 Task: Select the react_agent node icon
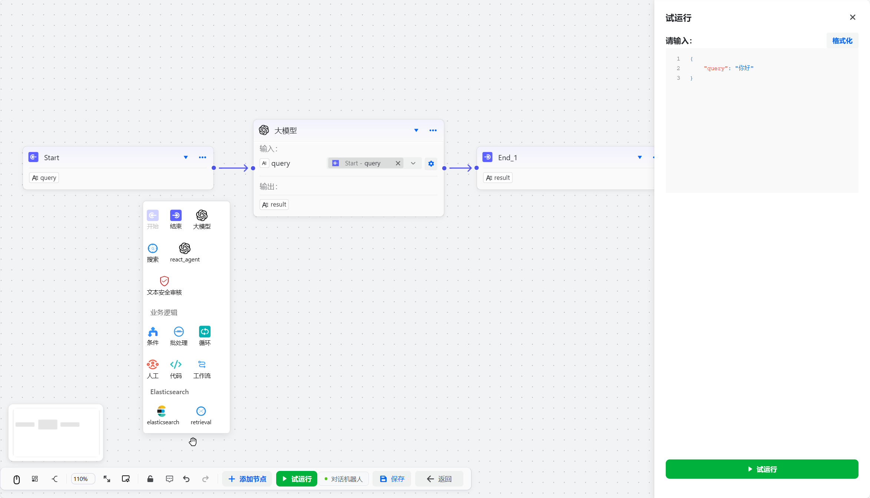tap(185, 248)
